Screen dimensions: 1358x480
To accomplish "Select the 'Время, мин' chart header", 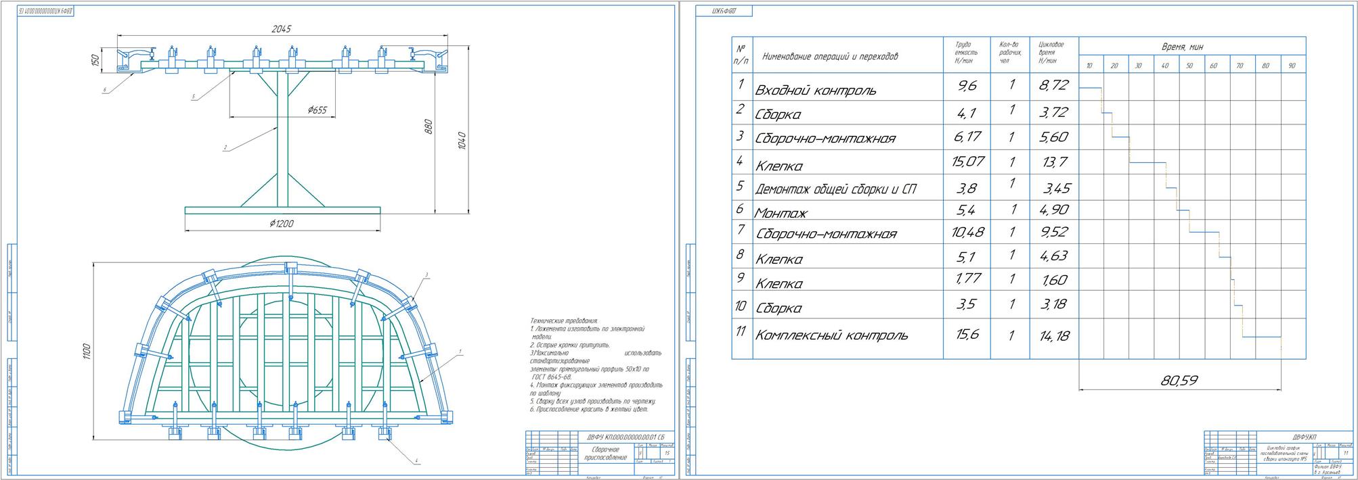I will [1182, 47].
